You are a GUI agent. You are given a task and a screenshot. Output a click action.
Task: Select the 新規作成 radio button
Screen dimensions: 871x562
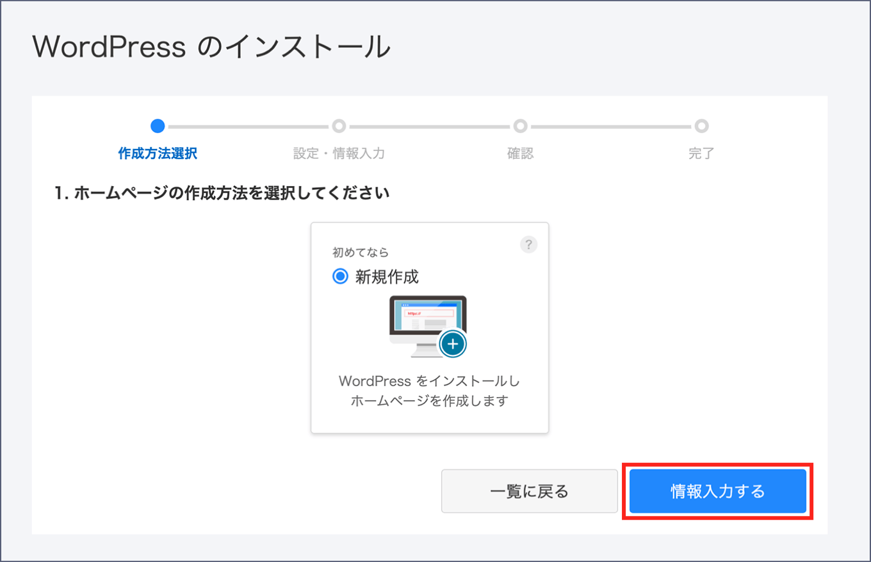pyautogui.click(x=340, y=277)
